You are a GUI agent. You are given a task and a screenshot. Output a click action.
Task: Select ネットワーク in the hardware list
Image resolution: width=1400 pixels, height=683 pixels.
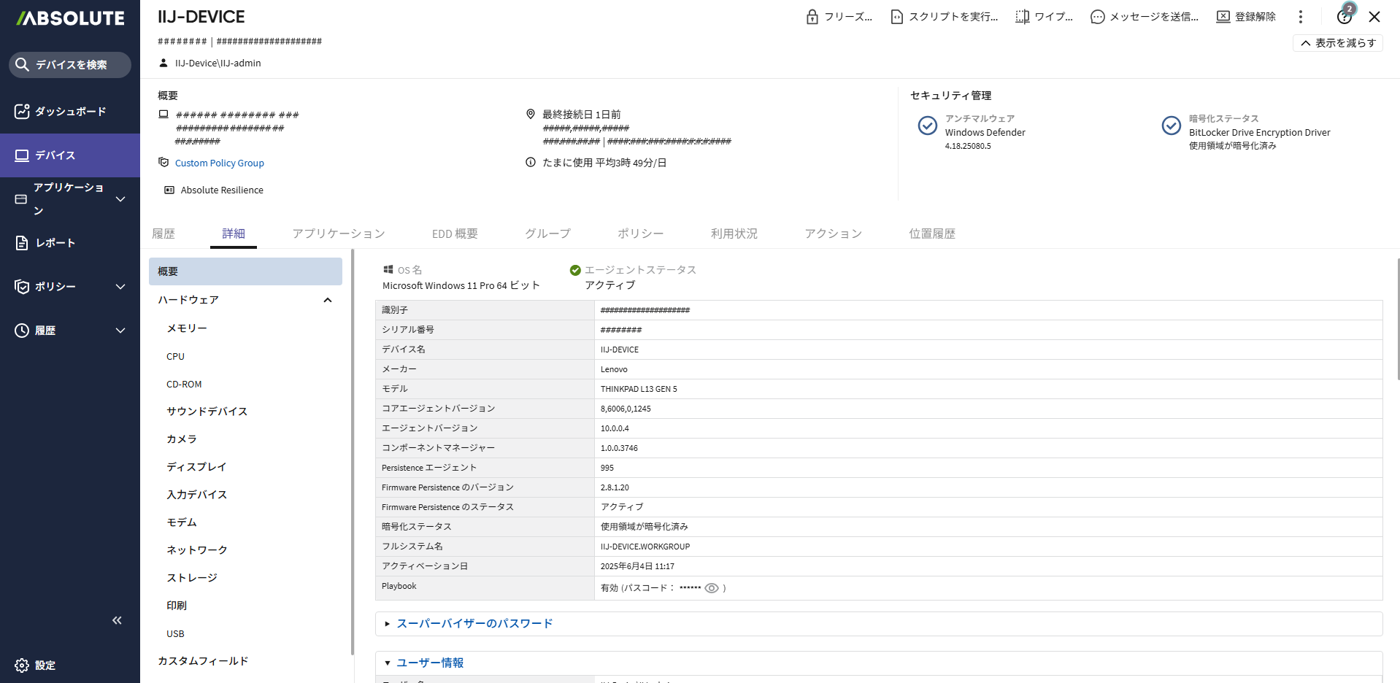click(197, 550)
